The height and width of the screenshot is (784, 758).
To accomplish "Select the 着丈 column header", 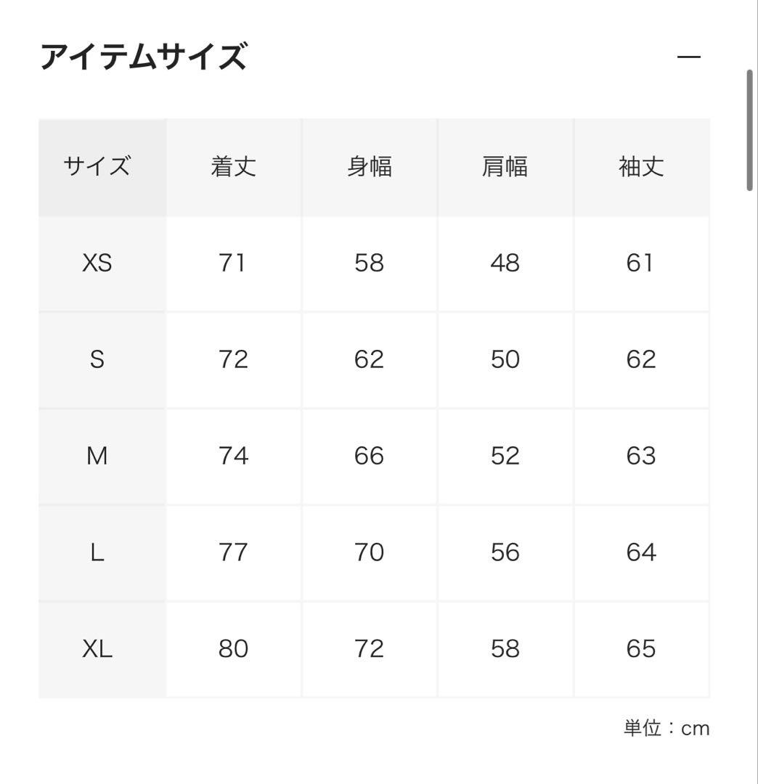I will [233, 168].
